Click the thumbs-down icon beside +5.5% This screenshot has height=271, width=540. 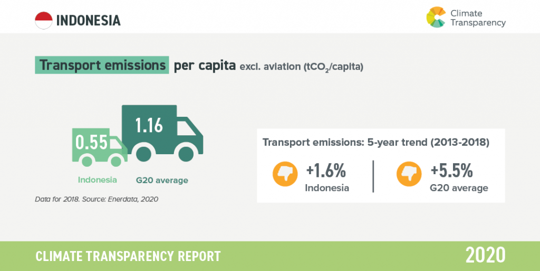(x=409, y=175)
